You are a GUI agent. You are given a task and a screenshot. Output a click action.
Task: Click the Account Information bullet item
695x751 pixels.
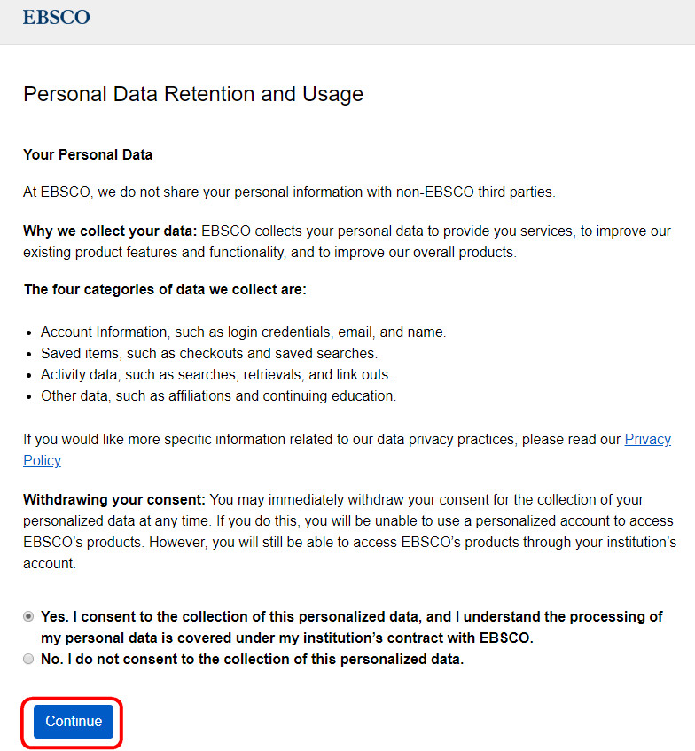coord(243,332)
